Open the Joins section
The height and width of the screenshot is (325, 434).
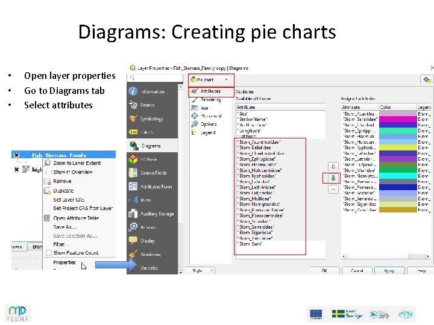click(153, 200)
